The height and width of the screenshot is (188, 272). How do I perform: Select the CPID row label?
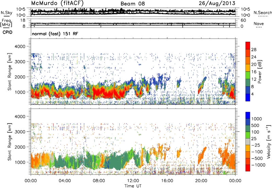point(7,32)
